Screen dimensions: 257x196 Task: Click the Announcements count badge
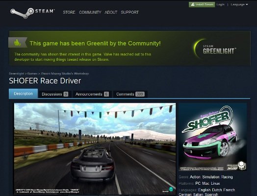(x=106, y=94)
